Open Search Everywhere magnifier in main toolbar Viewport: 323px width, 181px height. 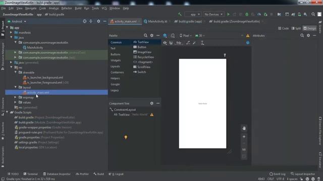[313, 15]
